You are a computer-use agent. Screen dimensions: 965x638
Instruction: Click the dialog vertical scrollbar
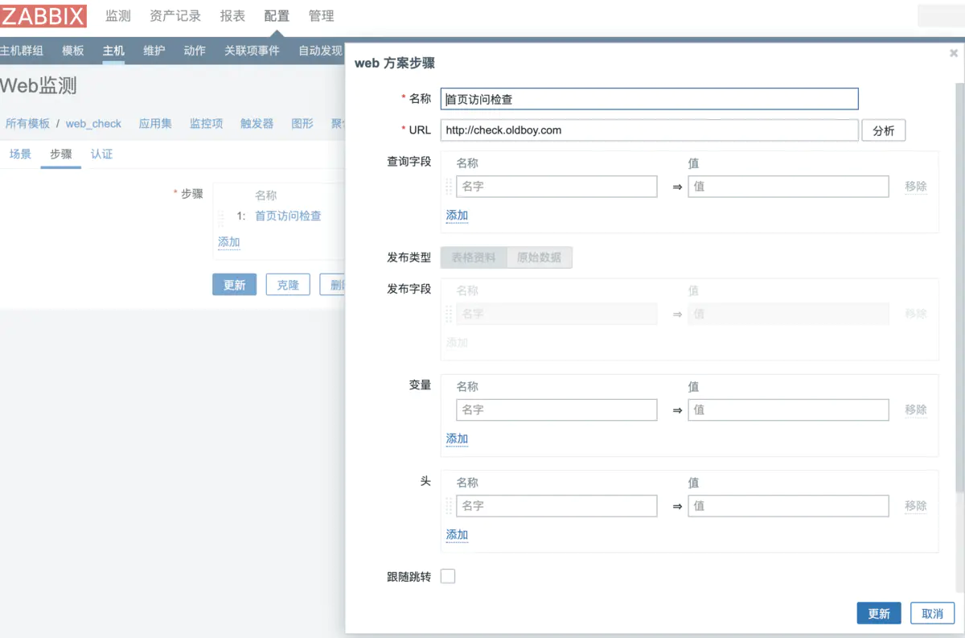(959, 286)
